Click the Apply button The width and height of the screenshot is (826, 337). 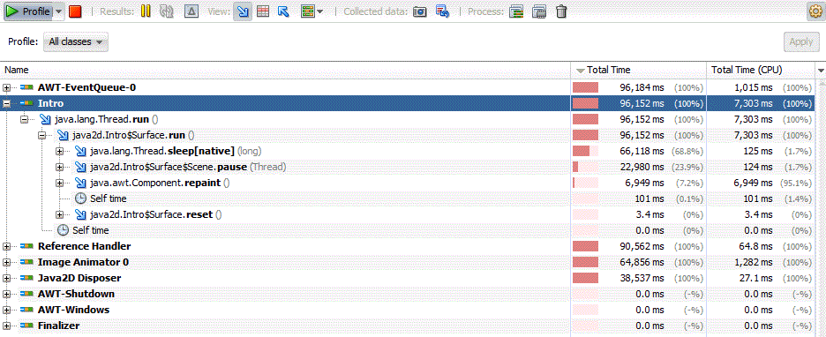(801, 41)
